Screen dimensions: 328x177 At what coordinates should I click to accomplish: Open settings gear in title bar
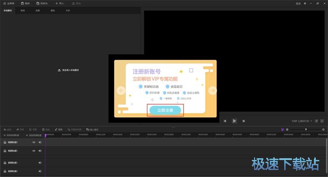tap(305, 3)
